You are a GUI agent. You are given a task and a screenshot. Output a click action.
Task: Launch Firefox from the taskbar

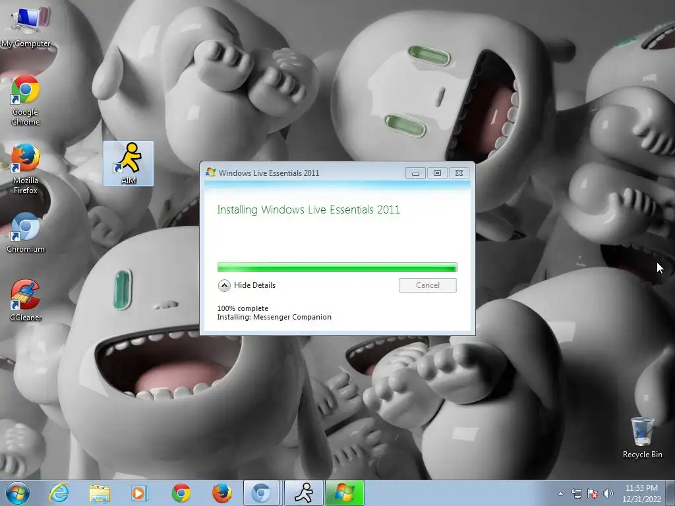[221, 493]
